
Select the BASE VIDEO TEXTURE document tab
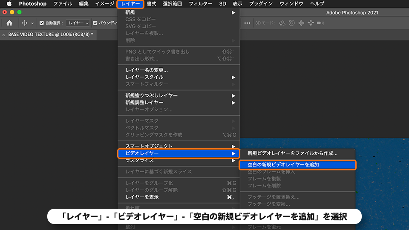tap(51, 34)
